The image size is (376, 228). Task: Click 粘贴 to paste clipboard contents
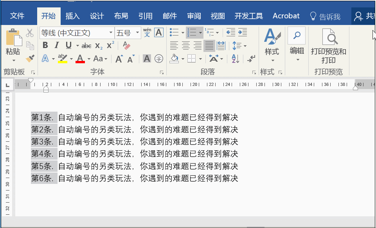click(14, 43)
